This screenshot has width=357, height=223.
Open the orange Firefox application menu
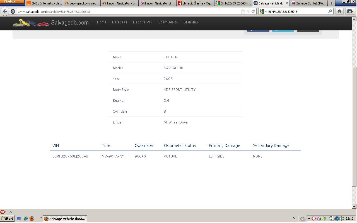click(12, 2)
